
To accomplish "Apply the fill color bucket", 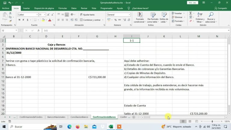I will pyautogui.click(x=43, y=20).
